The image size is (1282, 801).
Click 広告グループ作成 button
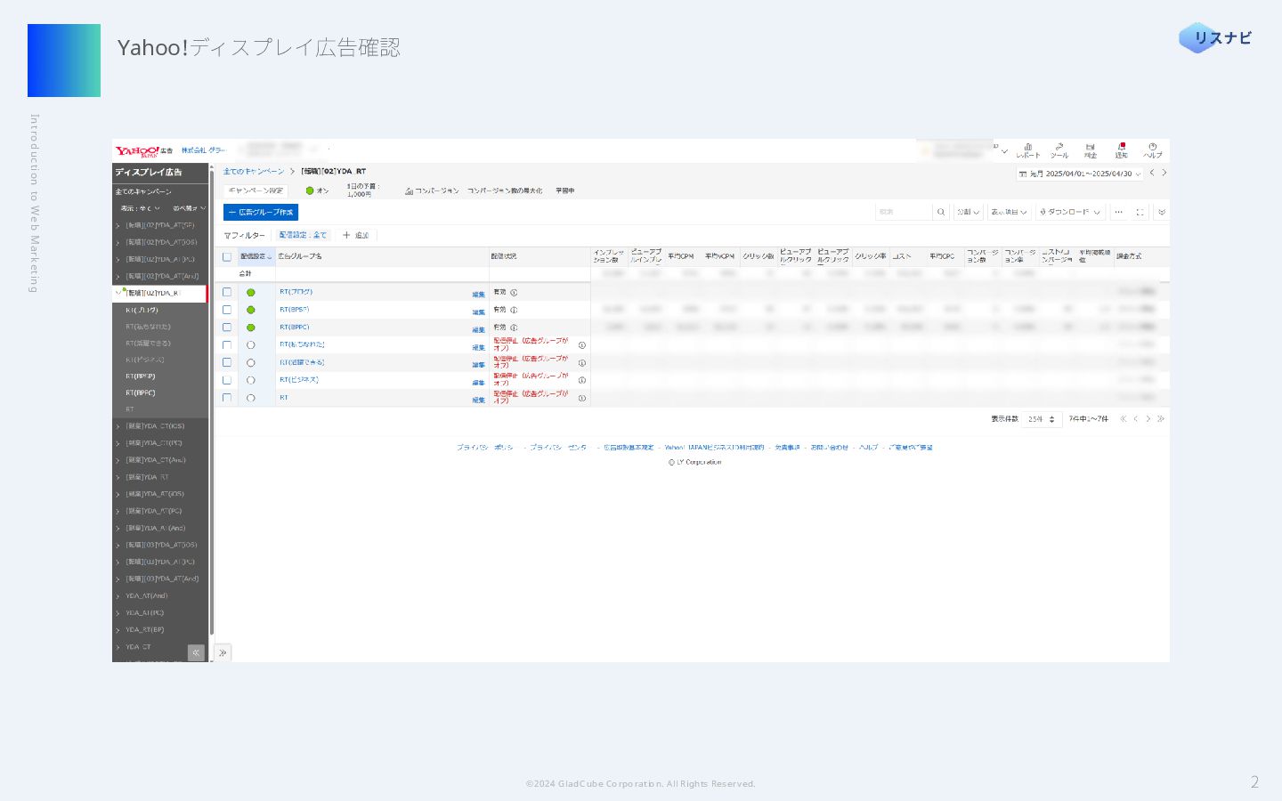(261, 212)
